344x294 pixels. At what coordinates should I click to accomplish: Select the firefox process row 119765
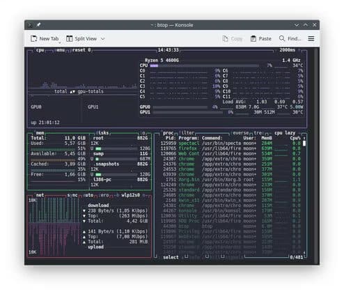(x=230, y=148)
